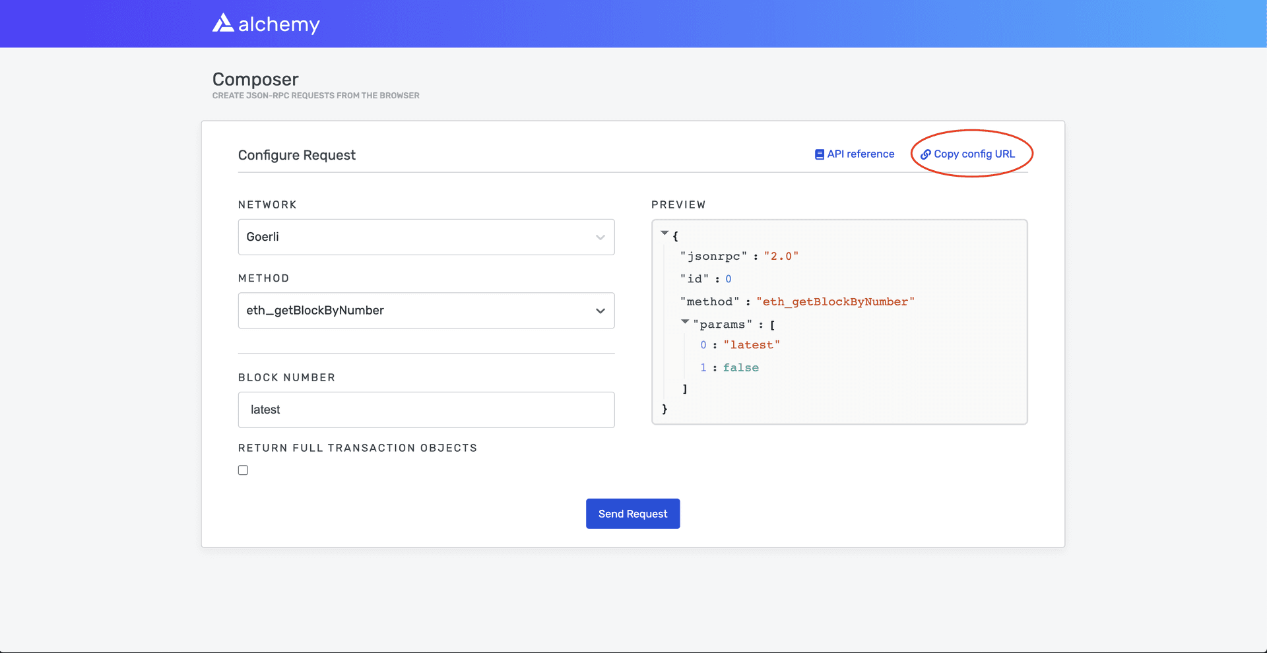The image size is (1267, 653).
Task: Enable the Return Full Transaction Objects checkbox
Action: tap(243, 470)
